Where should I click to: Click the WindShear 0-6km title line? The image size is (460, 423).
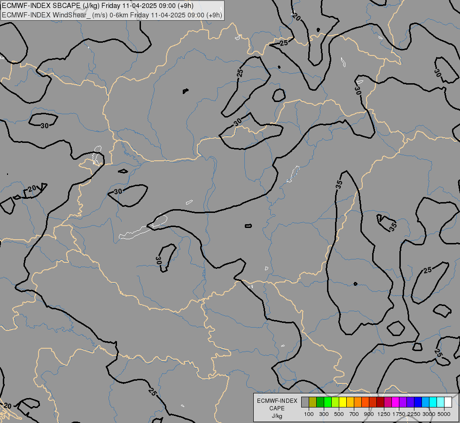pos(112,15)
